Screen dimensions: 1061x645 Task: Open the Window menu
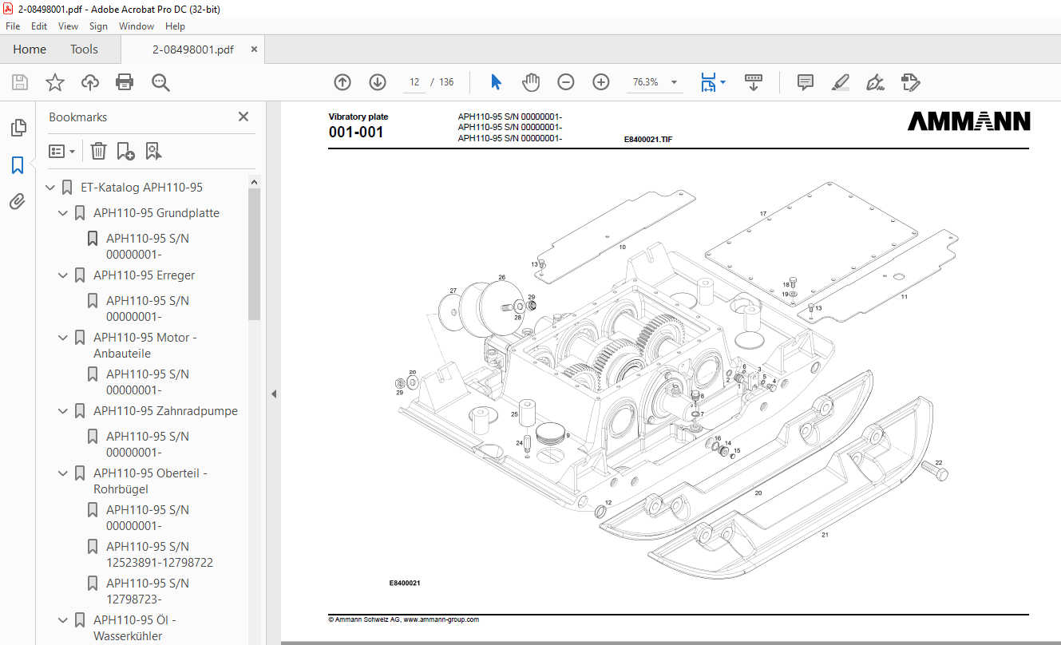coord(137,26)
